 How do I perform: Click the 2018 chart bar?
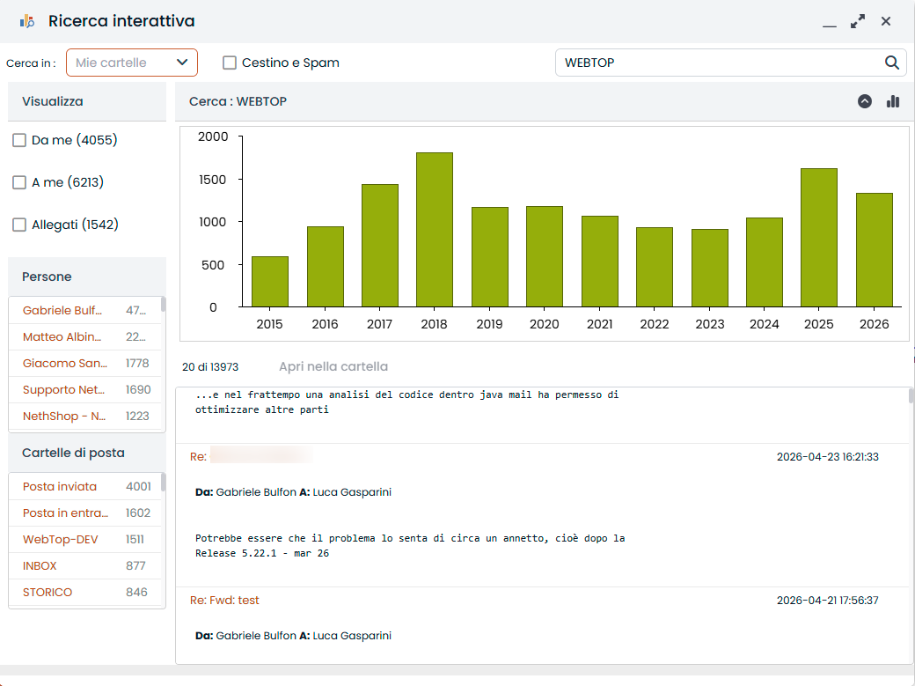coord(435,230)
